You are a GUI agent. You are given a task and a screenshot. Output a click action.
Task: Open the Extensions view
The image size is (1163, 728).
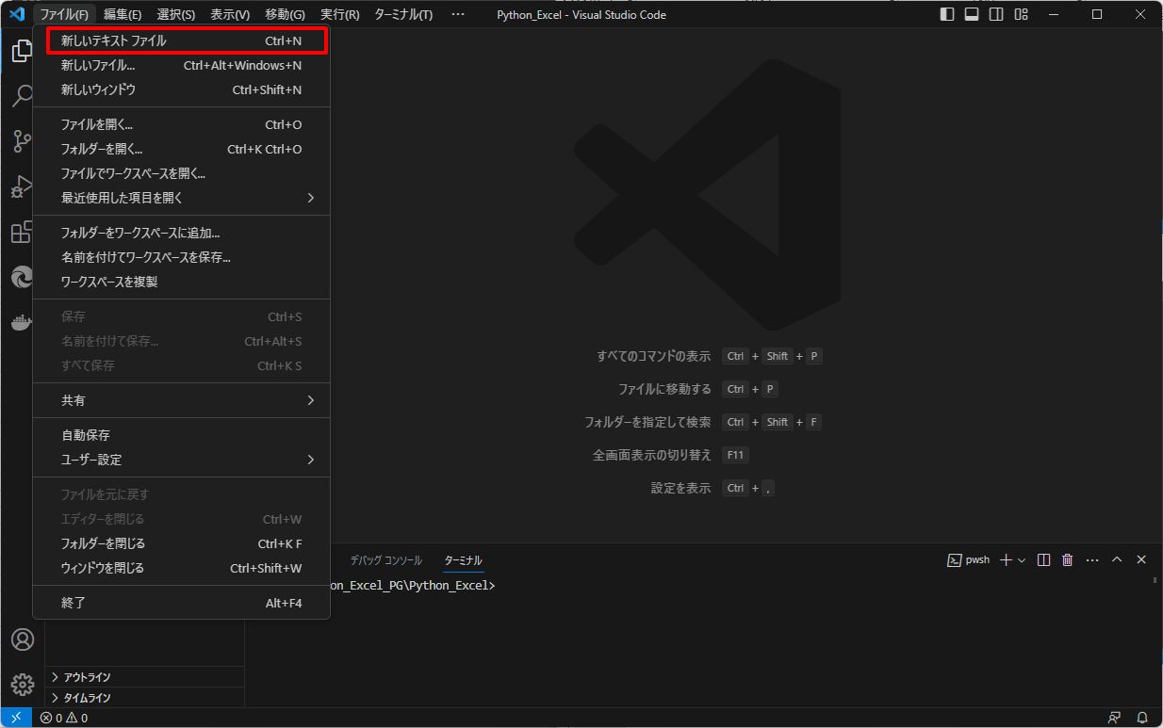[x=22, y=232]
